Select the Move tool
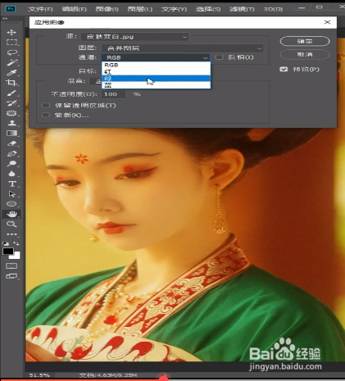 point(11,32)
